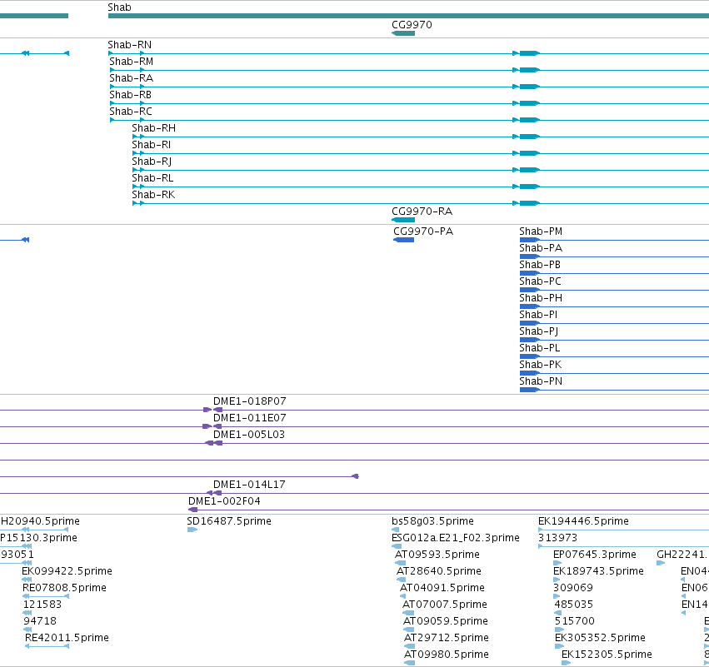Image resolution: width=709 pixels, height=667 pixels.
Task: Pick the AT09980.5prime EST label
Action: 447,655
